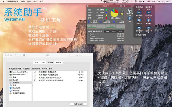The height and width of the screenshot is (107, 172).
Task: Click the red 联动 memory color swatch
Action: [x=106, y=18]
